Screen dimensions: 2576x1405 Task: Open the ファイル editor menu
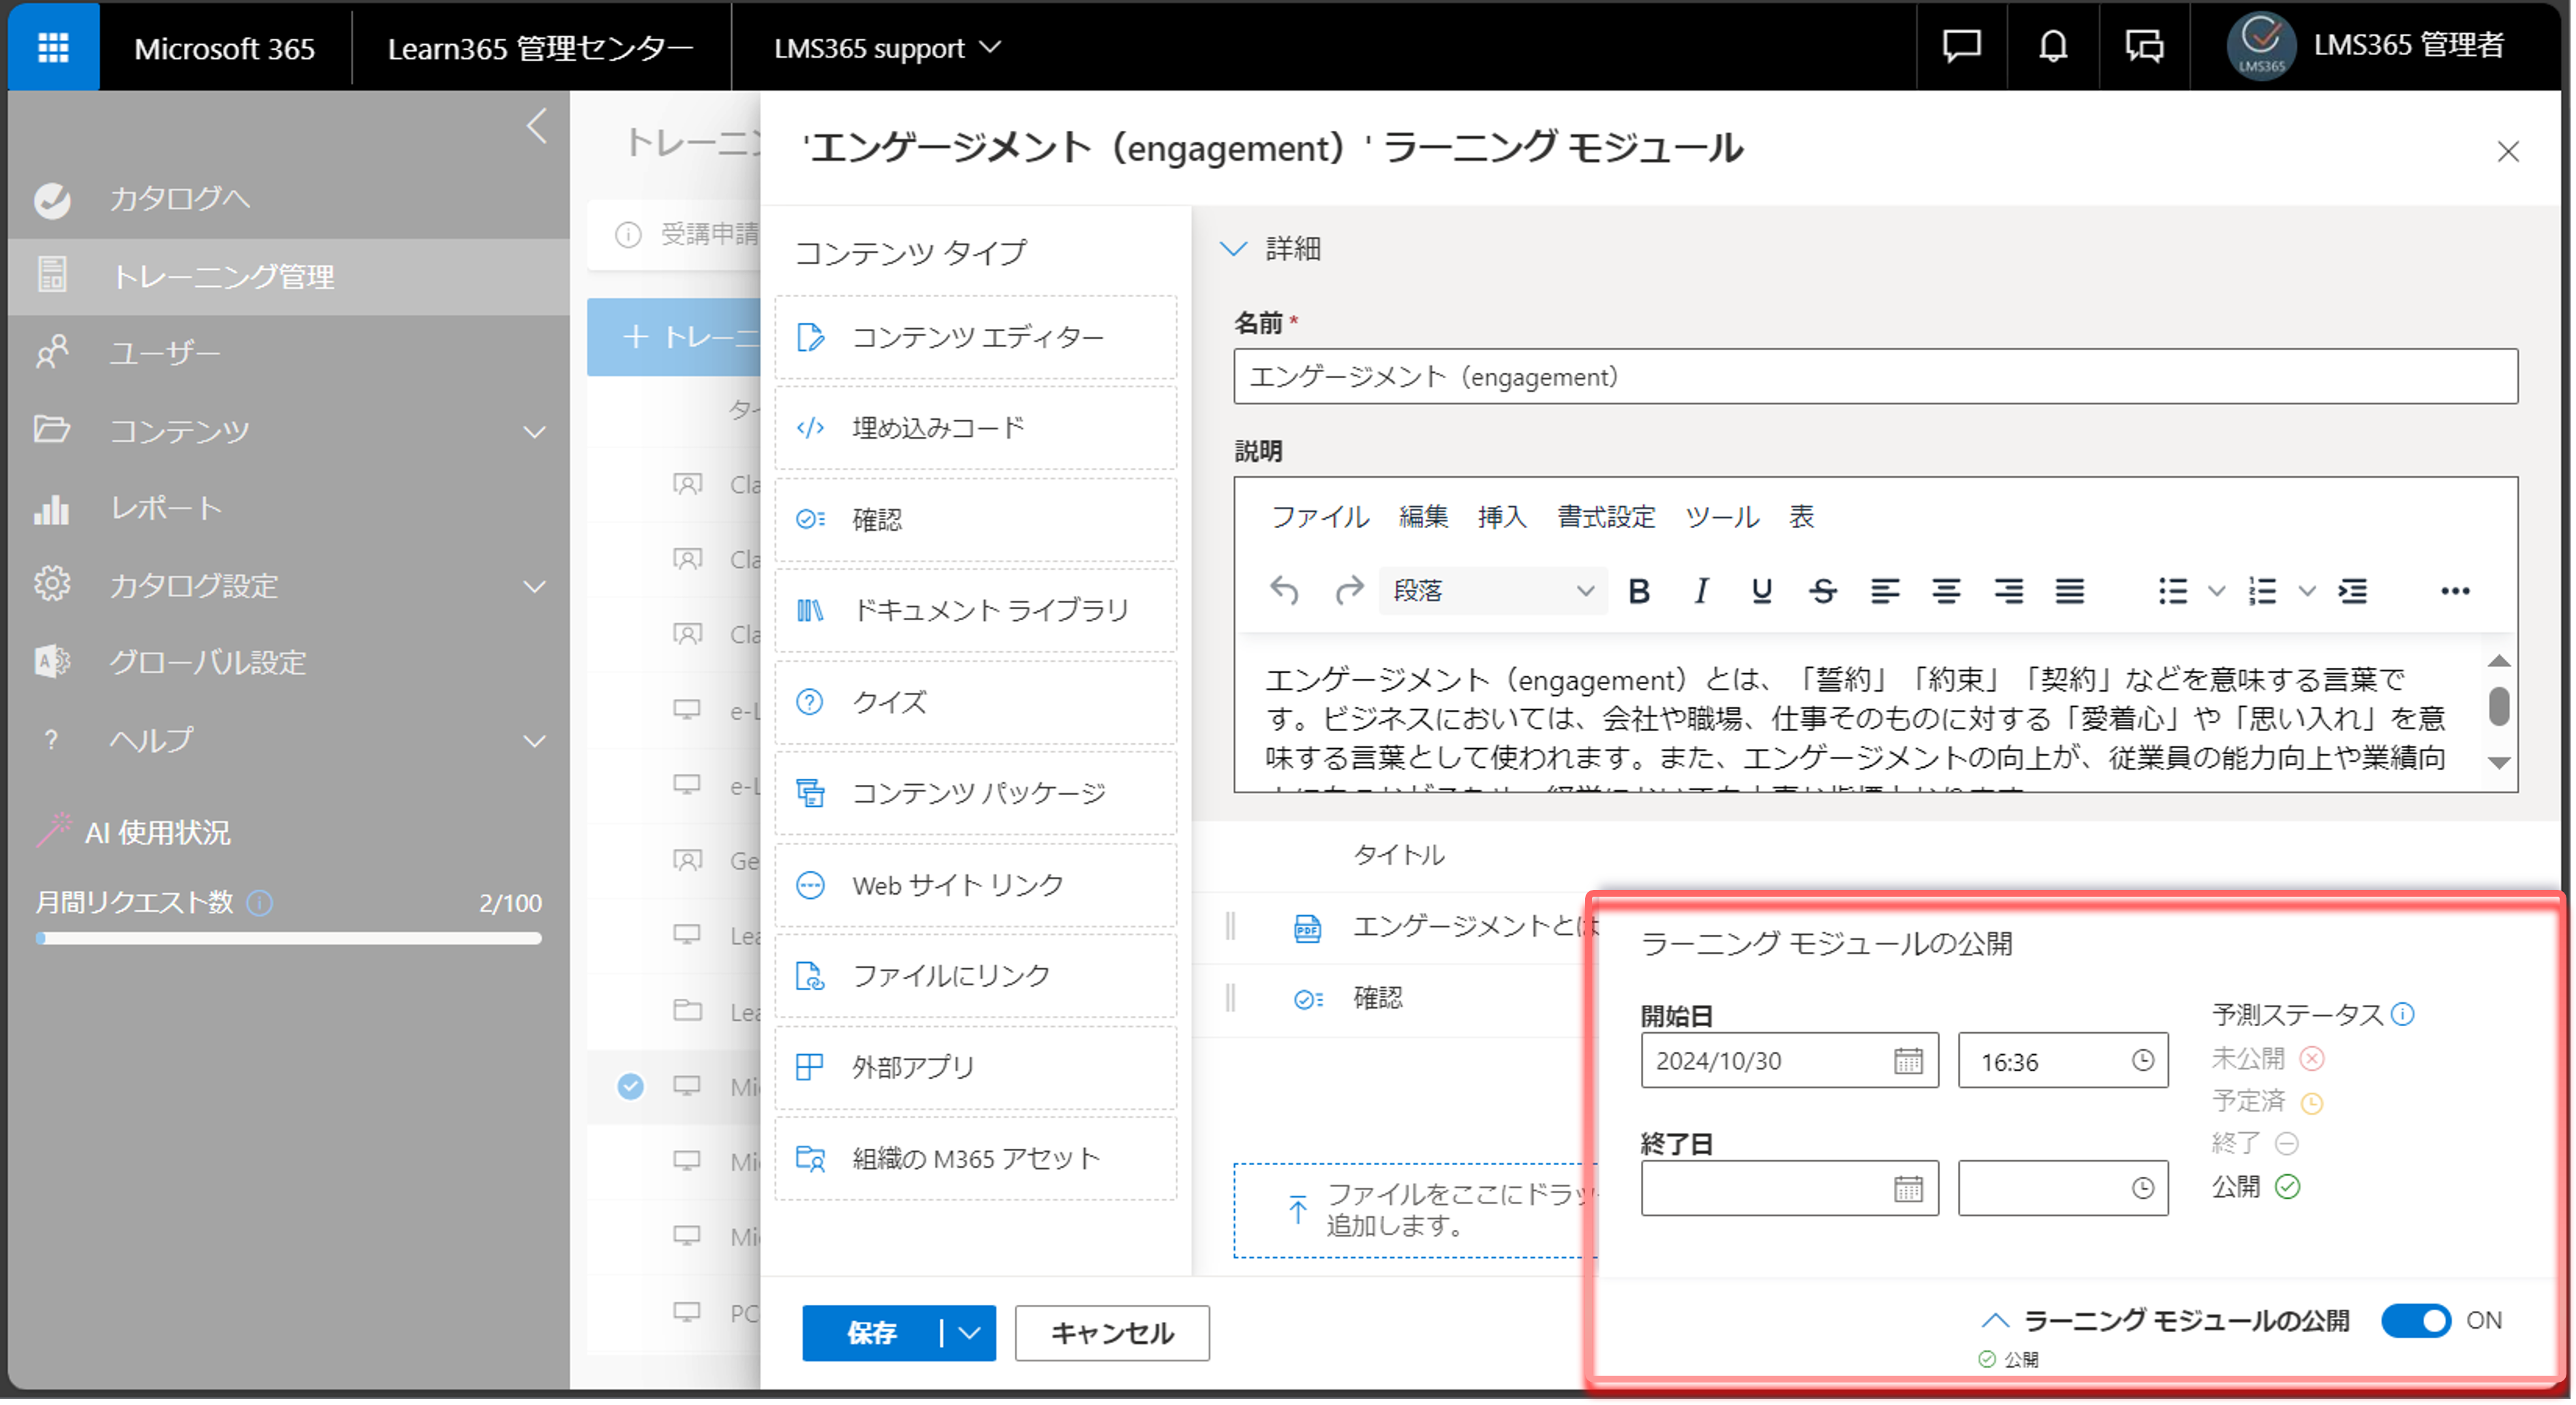(1320, 517)
